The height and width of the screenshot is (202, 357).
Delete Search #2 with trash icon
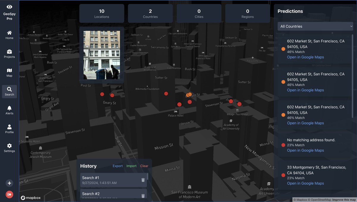(143, 196)
